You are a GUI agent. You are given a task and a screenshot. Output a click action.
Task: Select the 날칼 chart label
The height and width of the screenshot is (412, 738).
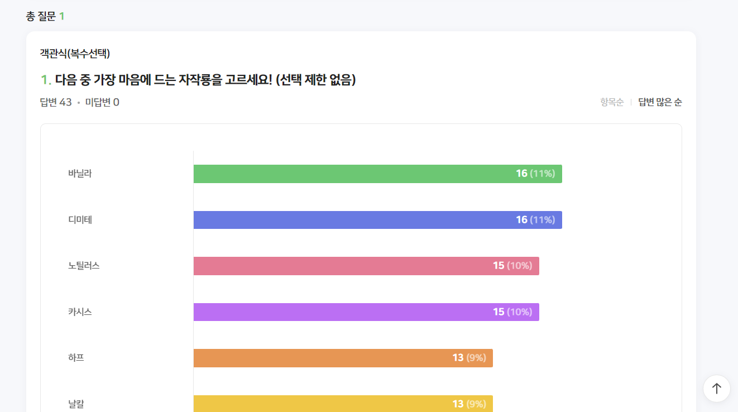(x=76, y=404)
